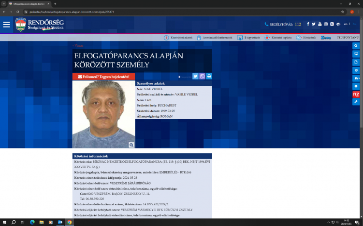Open the Instagram icon in header

pos(326,24)
